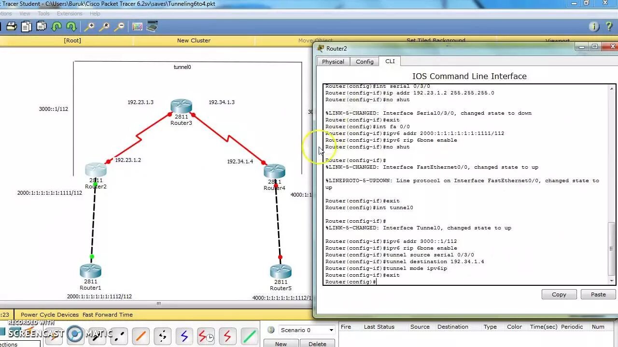Open the Tools menu
Screen dimensions: 618x347
tap(43, 13)
